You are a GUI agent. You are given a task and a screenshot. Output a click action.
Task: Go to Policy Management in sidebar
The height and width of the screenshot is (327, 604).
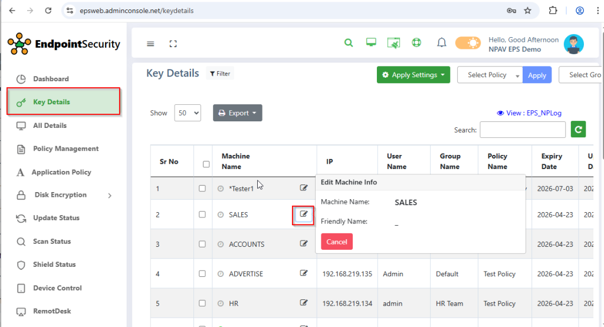65,149
